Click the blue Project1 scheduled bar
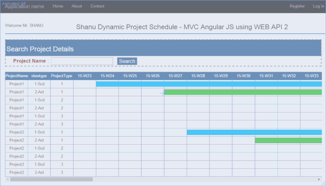The image size is (326, 186). [x=209, y=84]
